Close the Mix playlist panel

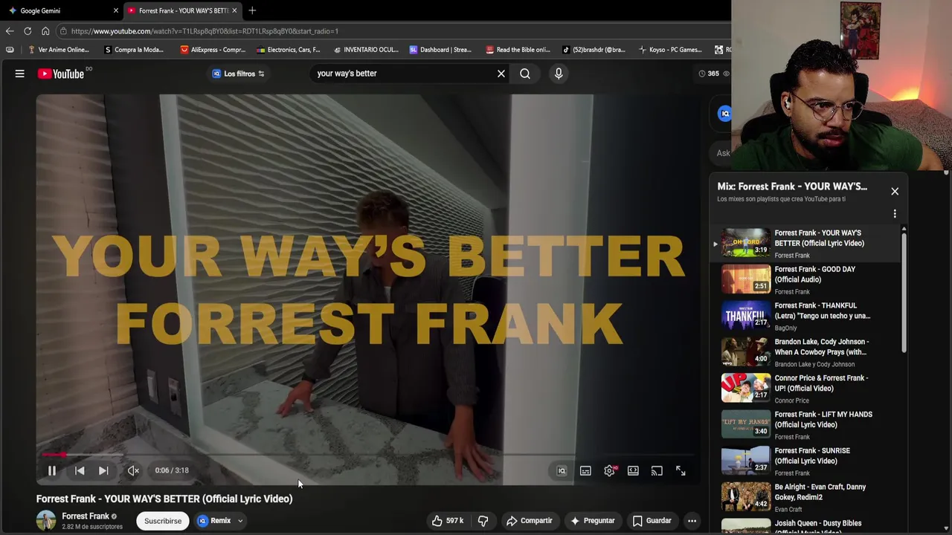click(895, 192)
